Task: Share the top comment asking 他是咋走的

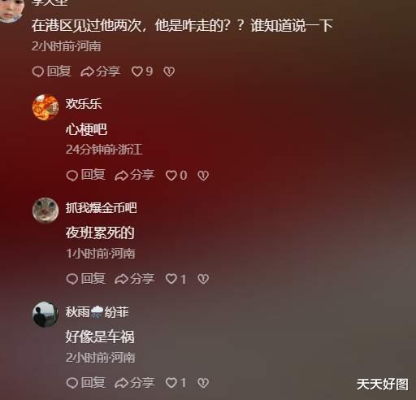Action: click(x=100, y=72)
